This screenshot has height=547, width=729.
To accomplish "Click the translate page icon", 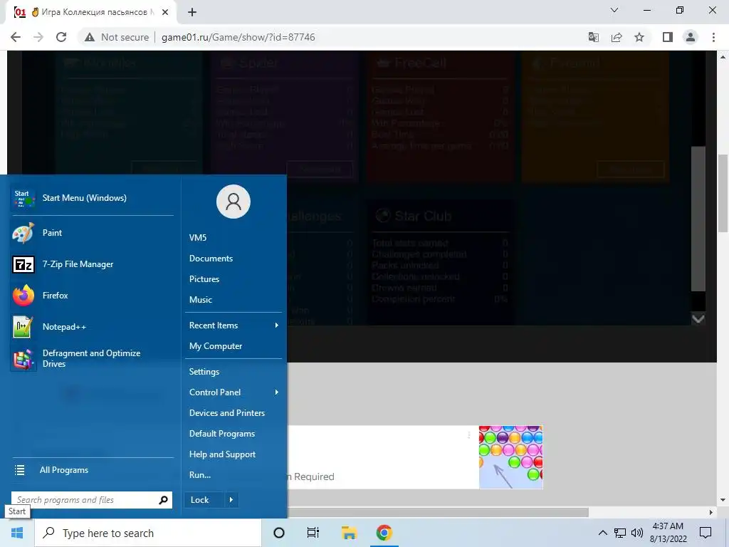I will click(594, 37).
